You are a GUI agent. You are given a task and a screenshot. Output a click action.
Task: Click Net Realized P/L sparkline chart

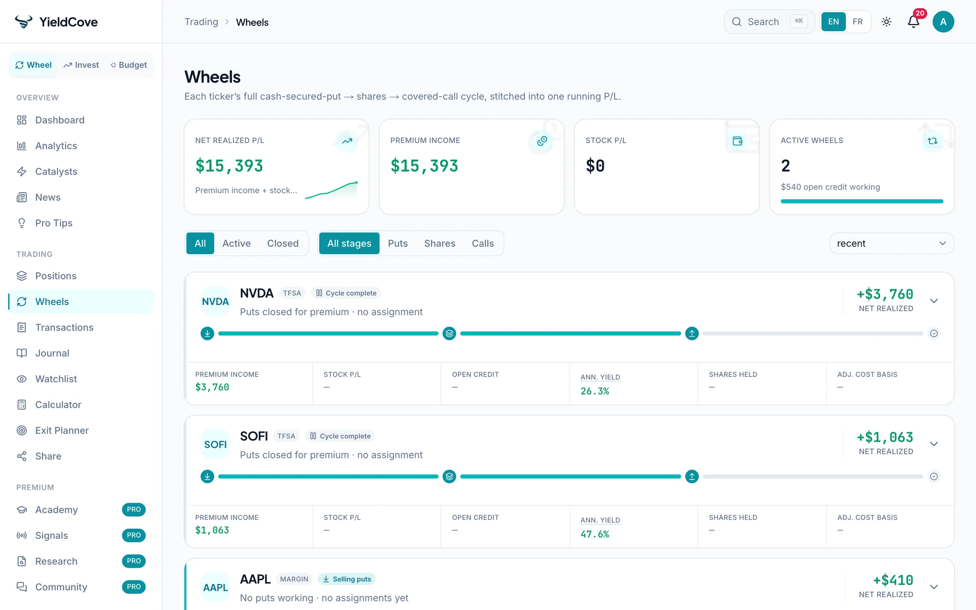331,190
